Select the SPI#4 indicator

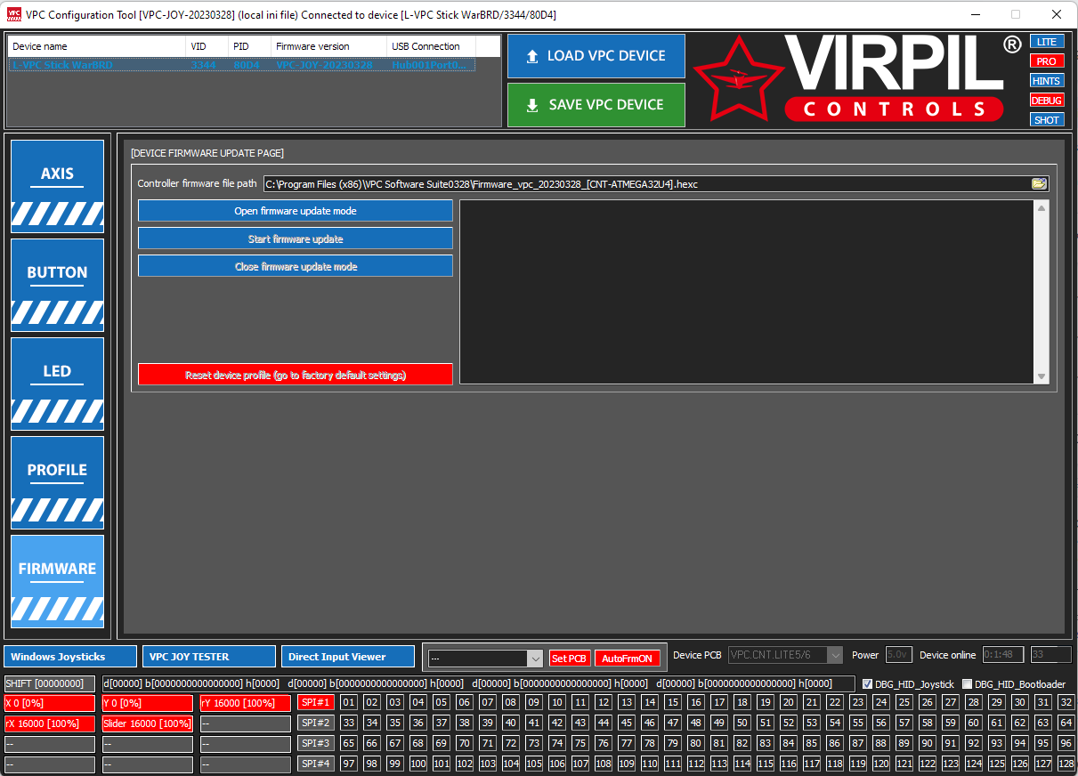[x=316, y=764]
